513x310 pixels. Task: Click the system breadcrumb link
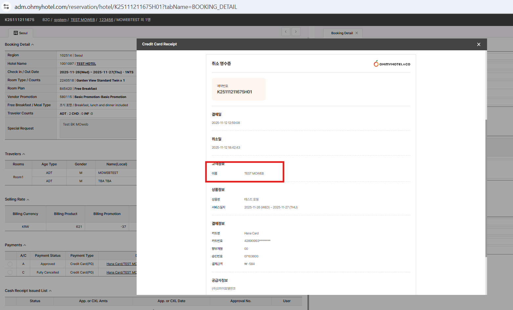[60, 20]
